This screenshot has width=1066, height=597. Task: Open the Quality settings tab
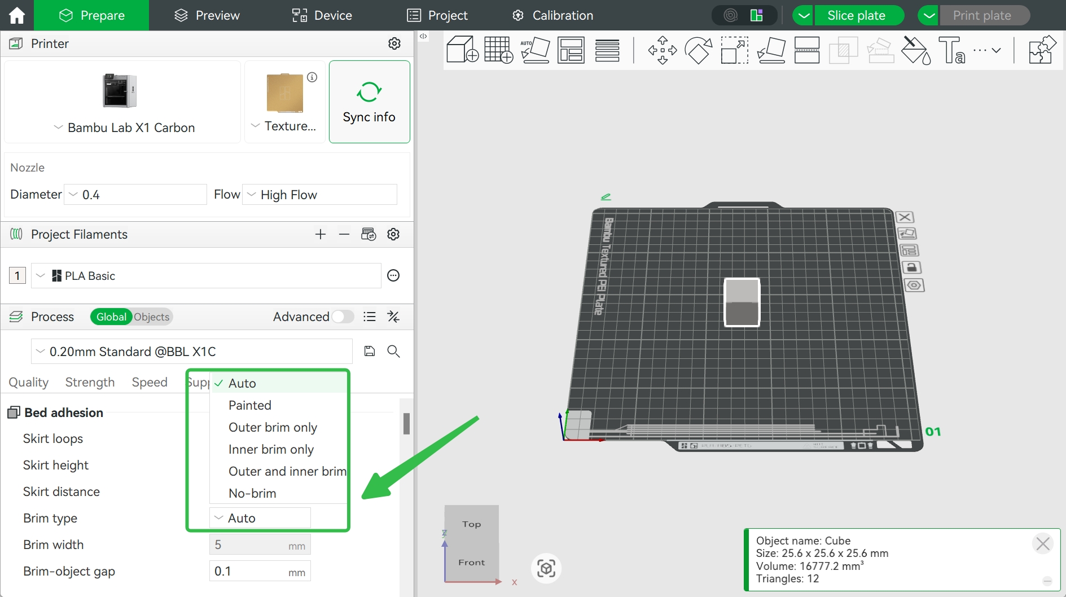click(29, 382)
